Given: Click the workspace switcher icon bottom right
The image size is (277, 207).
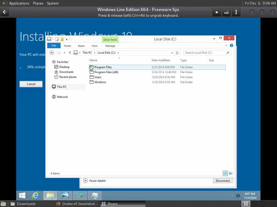Looking at the screenshot, I should click(x=246, y=204).
